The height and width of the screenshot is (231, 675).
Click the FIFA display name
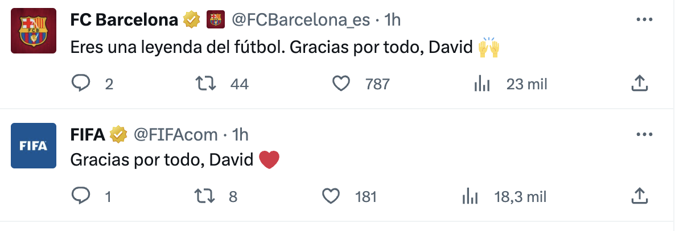pyautogui.click(x=88, y=135)
